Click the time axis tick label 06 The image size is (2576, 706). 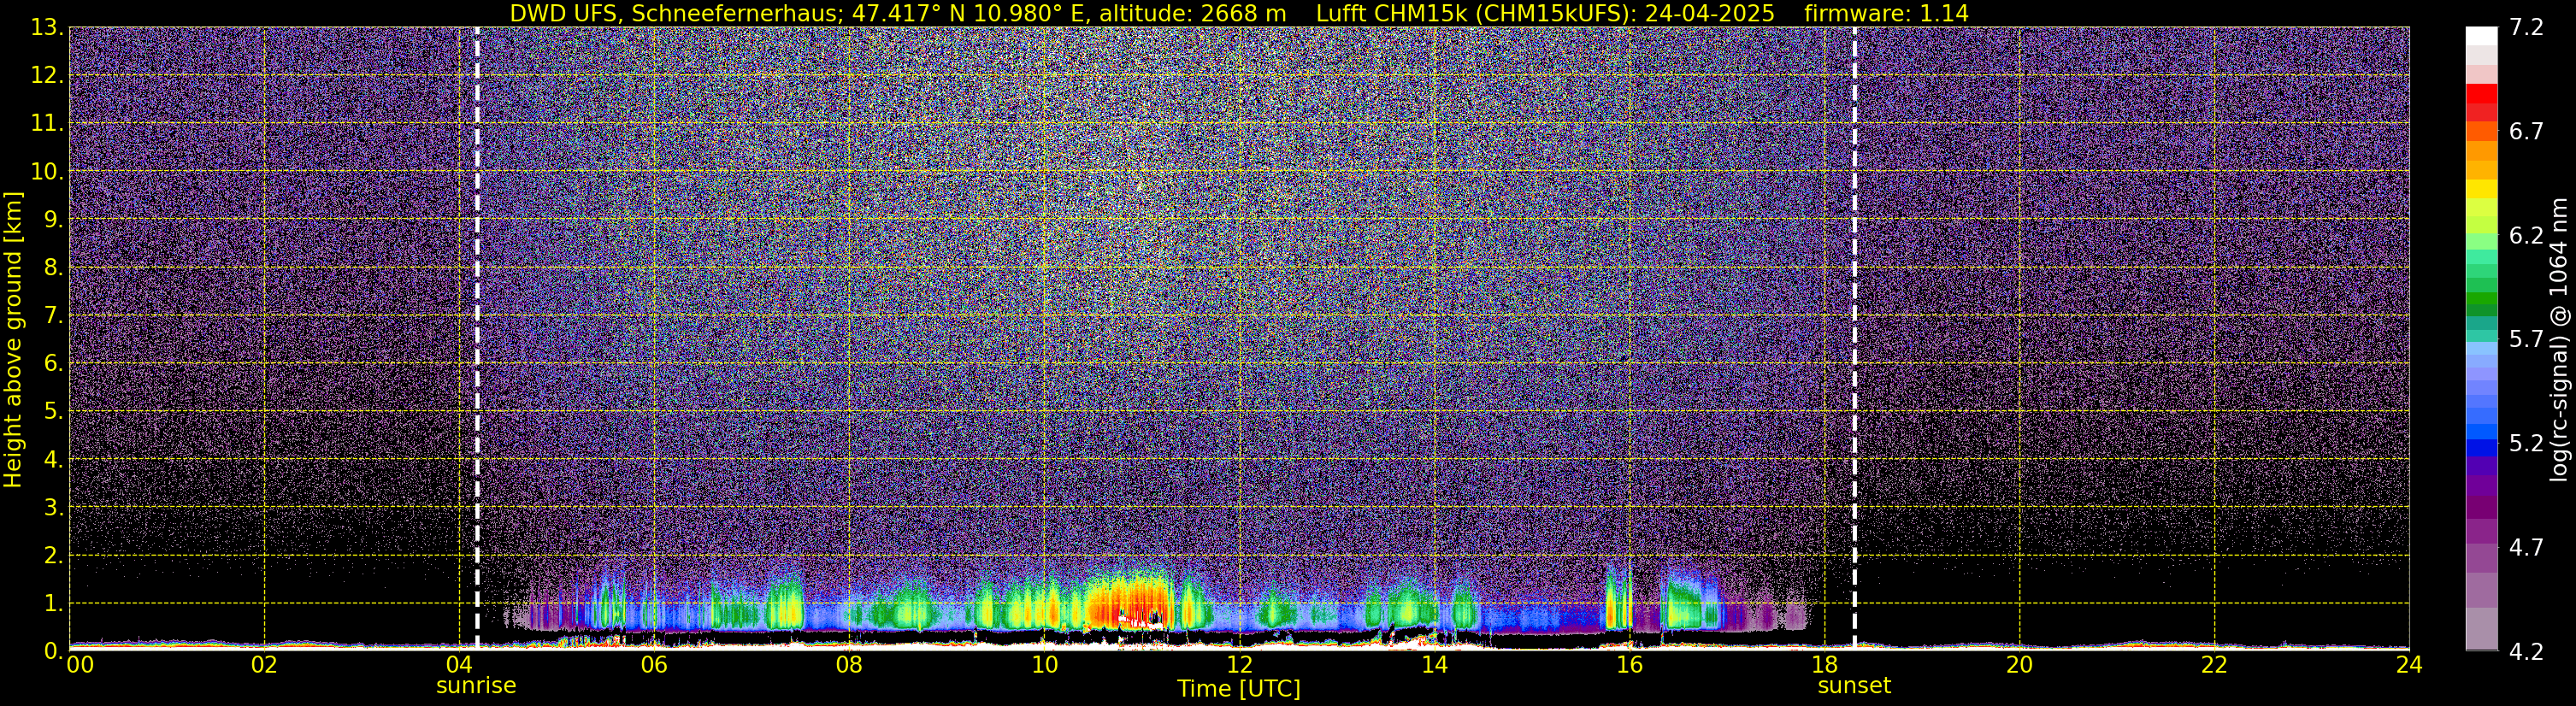coord(654,665)
